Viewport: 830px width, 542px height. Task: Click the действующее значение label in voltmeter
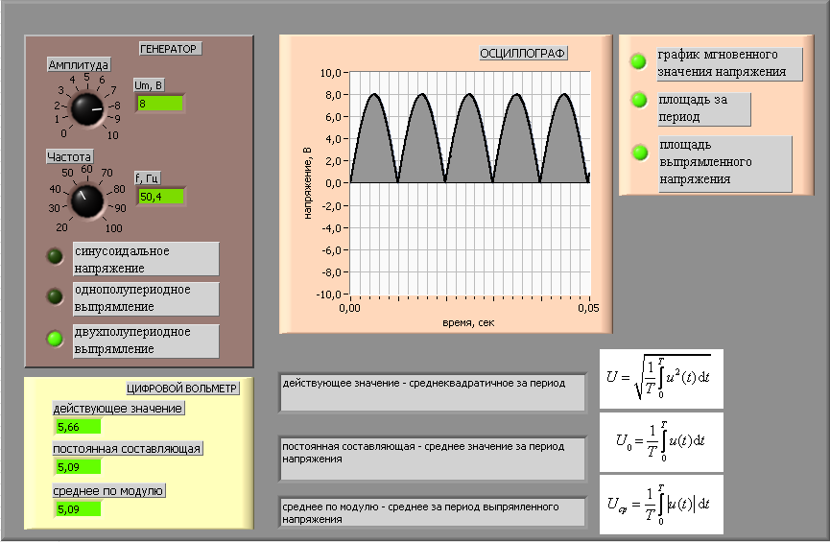118,408
